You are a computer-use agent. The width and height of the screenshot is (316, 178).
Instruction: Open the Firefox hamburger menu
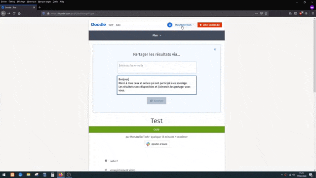[x=313, y=13]
